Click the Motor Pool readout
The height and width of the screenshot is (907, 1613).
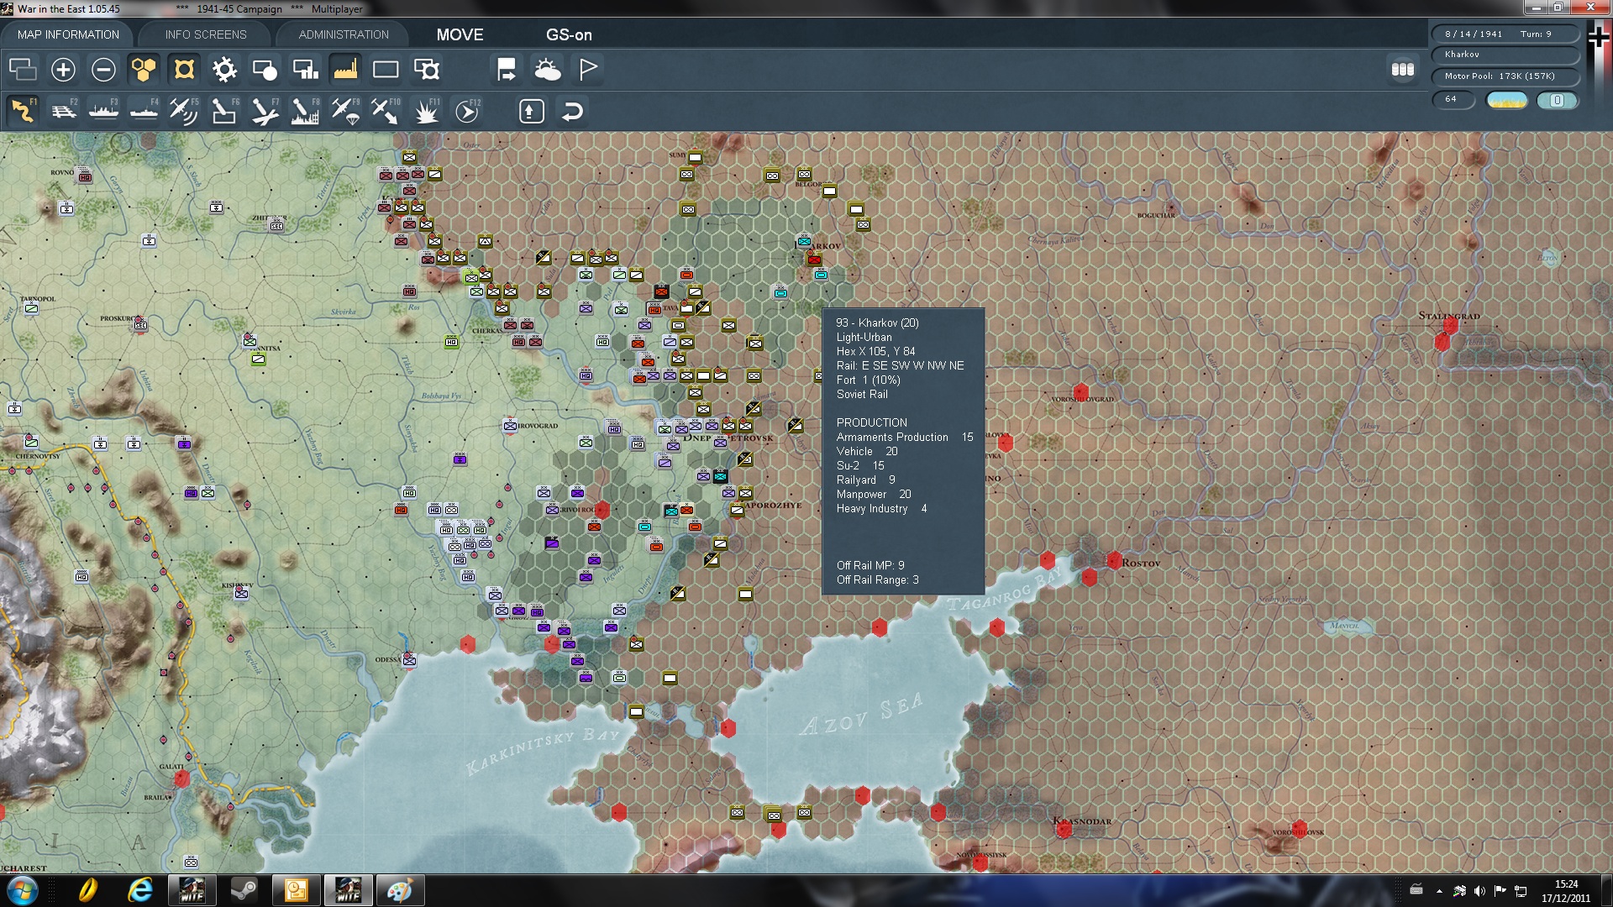[1505, 76]
